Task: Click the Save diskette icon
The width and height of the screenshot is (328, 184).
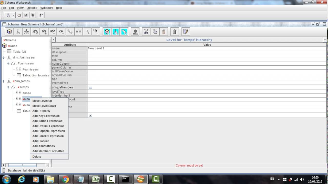Action: pos(26,15)
